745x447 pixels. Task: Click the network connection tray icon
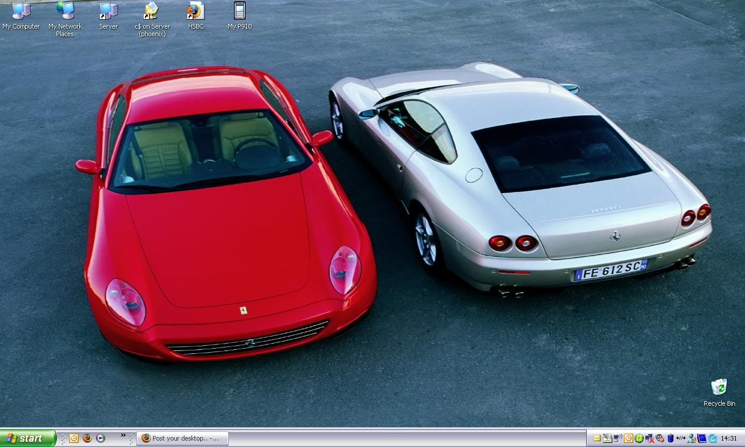[680, 438]
